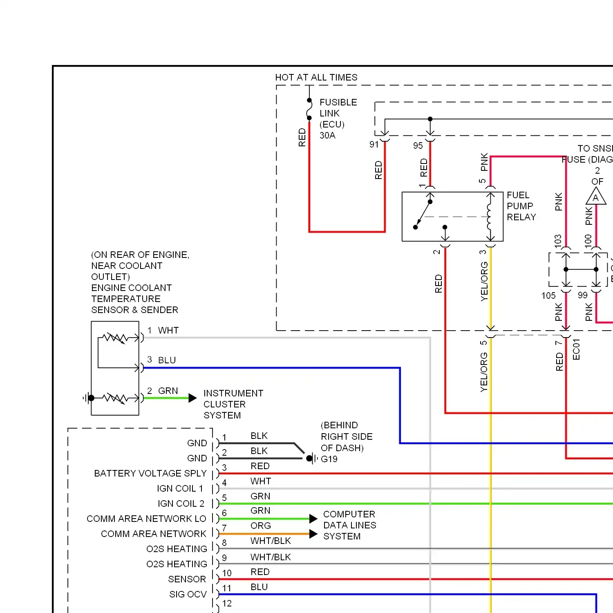Screen dimensions: 613x613
Task: Click connector terminal number "99"
Action: click(x=582, y=295)
